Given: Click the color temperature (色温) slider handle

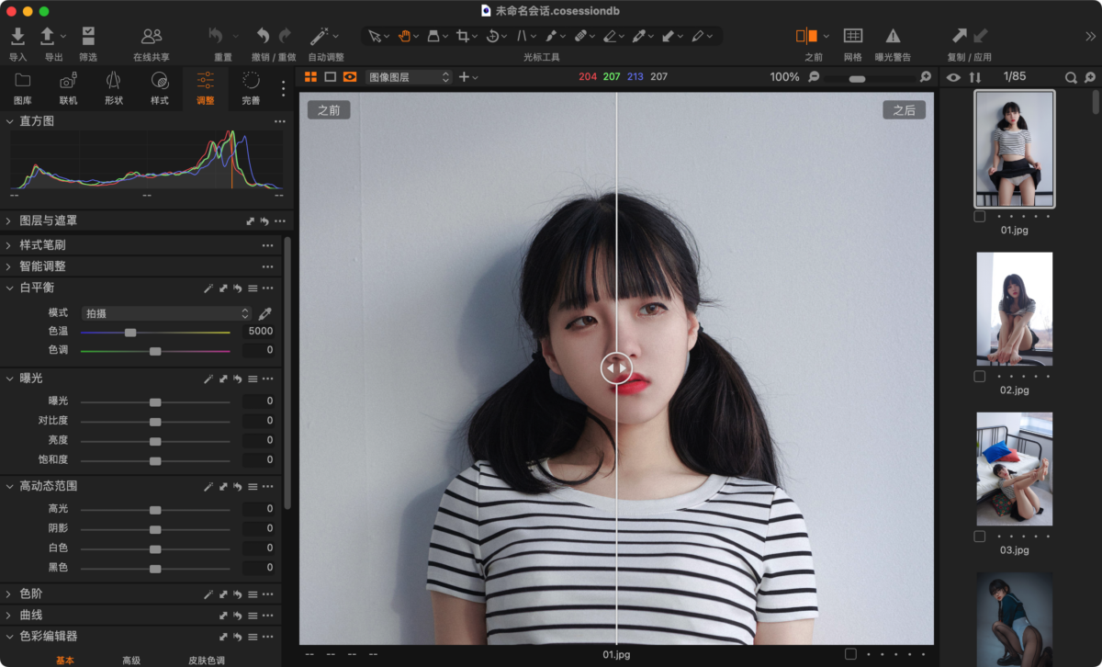Looking at the screenshot, I should [x=130, y=332].
